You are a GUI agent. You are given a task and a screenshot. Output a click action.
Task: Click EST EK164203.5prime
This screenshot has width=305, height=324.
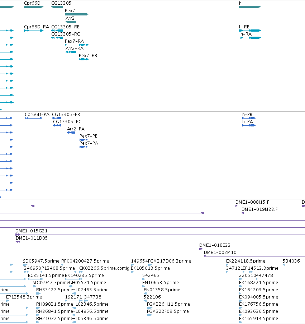pyautogui.click(x=240, y=293)
